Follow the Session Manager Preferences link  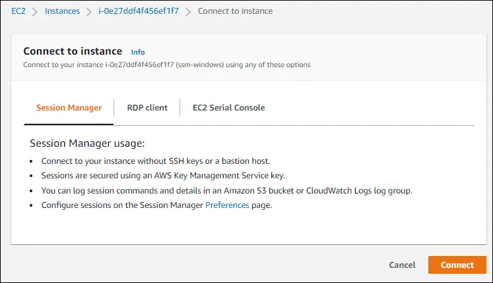coord(227,205)
